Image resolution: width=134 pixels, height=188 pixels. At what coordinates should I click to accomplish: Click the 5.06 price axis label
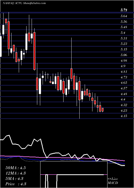click(x=124, y=55)
